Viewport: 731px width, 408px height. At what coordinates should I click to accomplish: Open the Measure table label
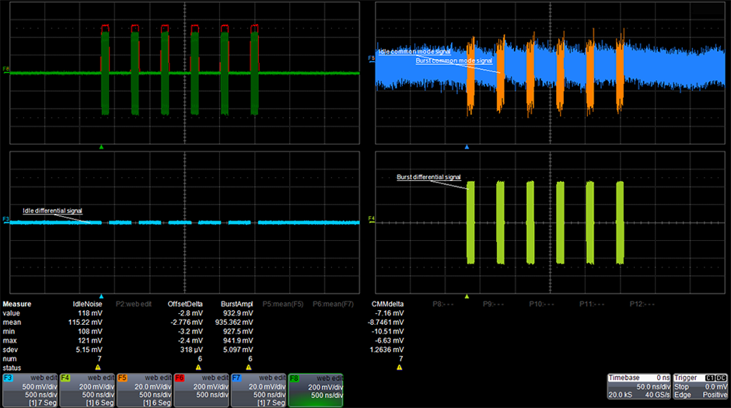coord(17,305)
